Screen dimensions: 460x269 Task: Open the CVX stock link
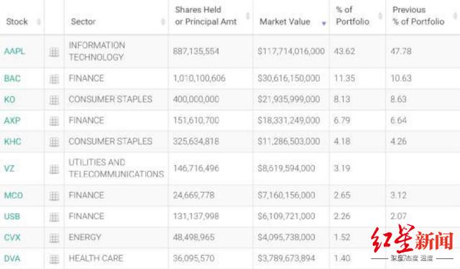point(12,237)
